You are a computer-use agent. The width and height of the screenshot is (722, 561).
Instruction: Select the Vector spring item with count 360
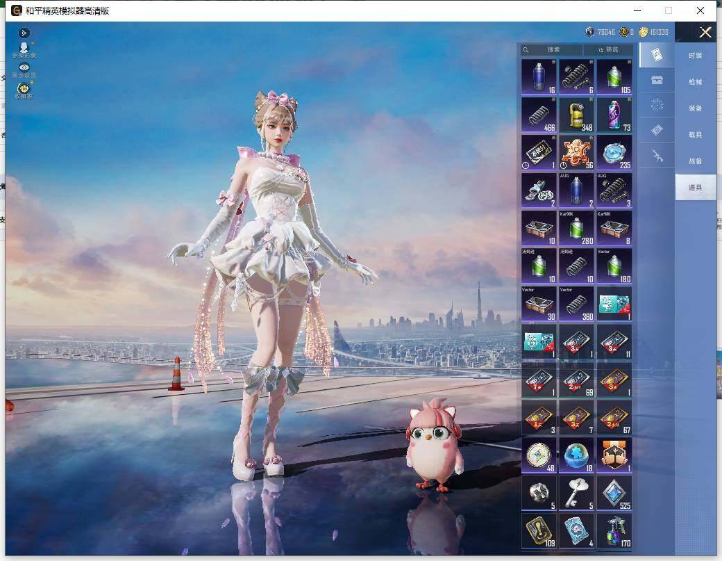pyautogui.click(x=576, y=304)
